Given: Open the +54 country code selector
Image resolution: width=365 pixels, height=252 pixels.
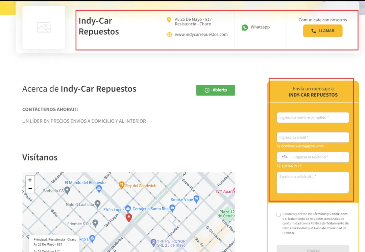Looking at the screenshot, I should coord(285,157).
